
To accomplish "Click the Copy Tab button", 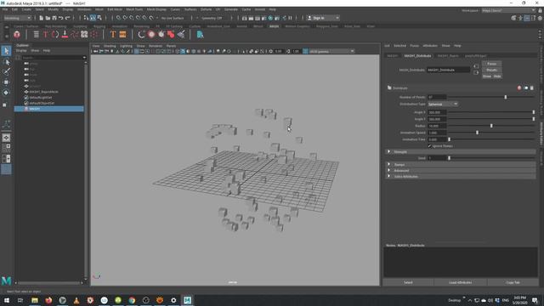I will [x=513, y=282].
